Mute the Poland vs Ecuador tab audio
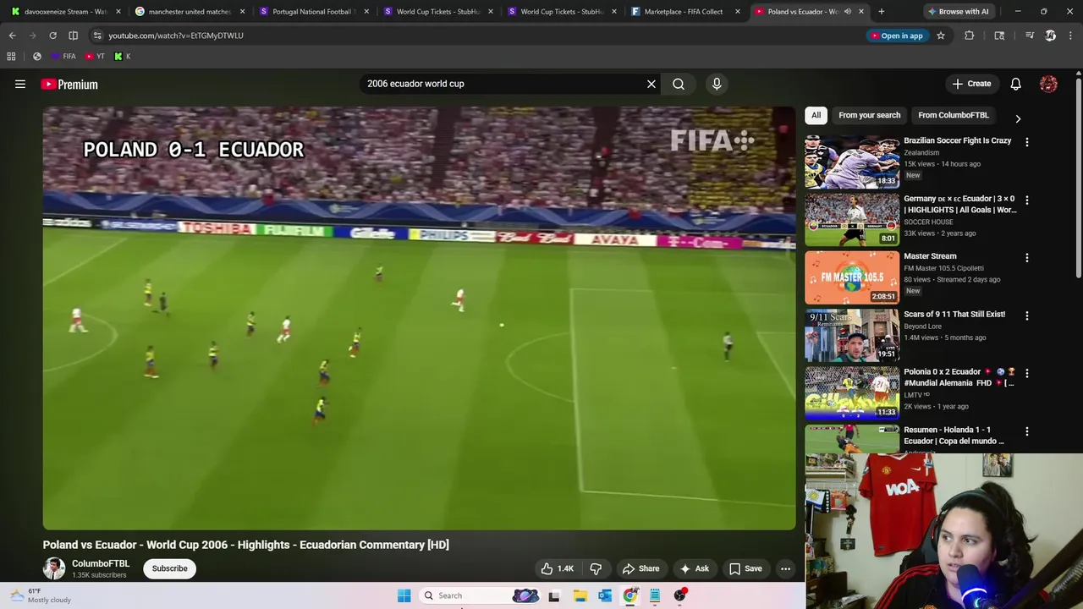This screenshot has width=1083, height=609. coord(847,12)
